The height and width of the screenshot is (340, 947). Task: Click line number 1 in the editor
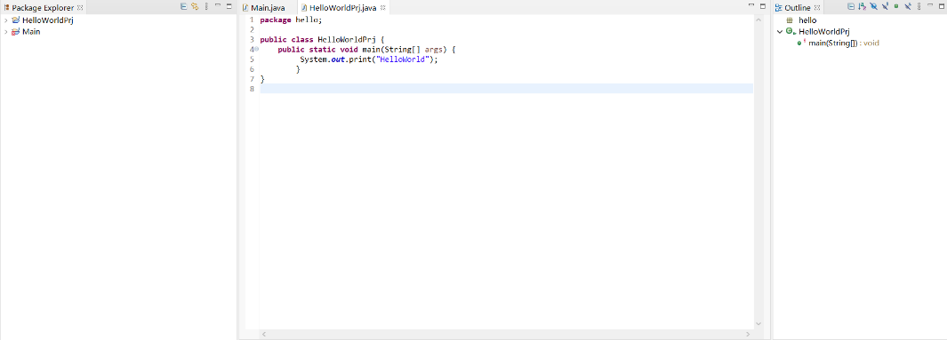pyautogui.click(x=252, y=20)
